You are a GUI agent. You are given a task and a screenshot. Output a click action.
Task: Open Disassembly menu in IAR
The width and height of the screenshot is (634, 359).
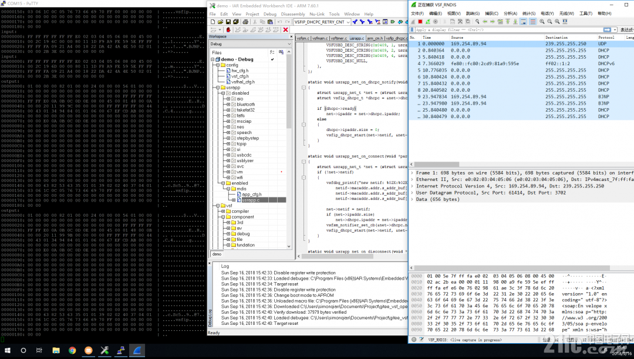point(293,14)
